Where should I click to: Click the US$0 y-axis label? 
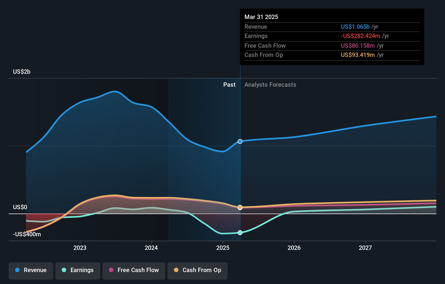(x=20, y=207)
